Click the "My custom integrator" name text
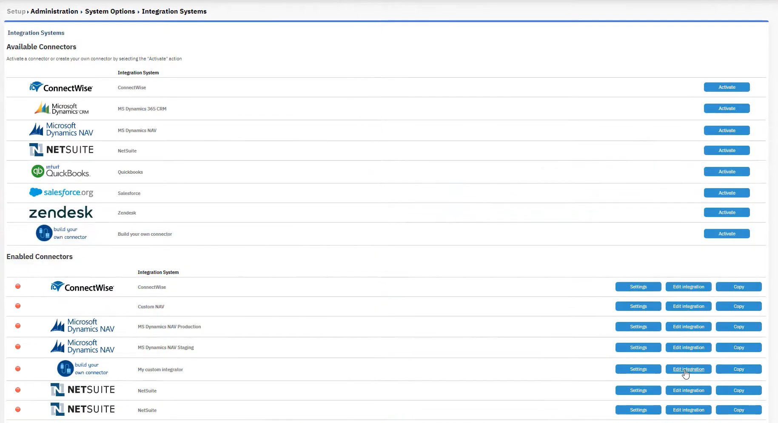Screen dimensions: 778x423 [160, 369]
